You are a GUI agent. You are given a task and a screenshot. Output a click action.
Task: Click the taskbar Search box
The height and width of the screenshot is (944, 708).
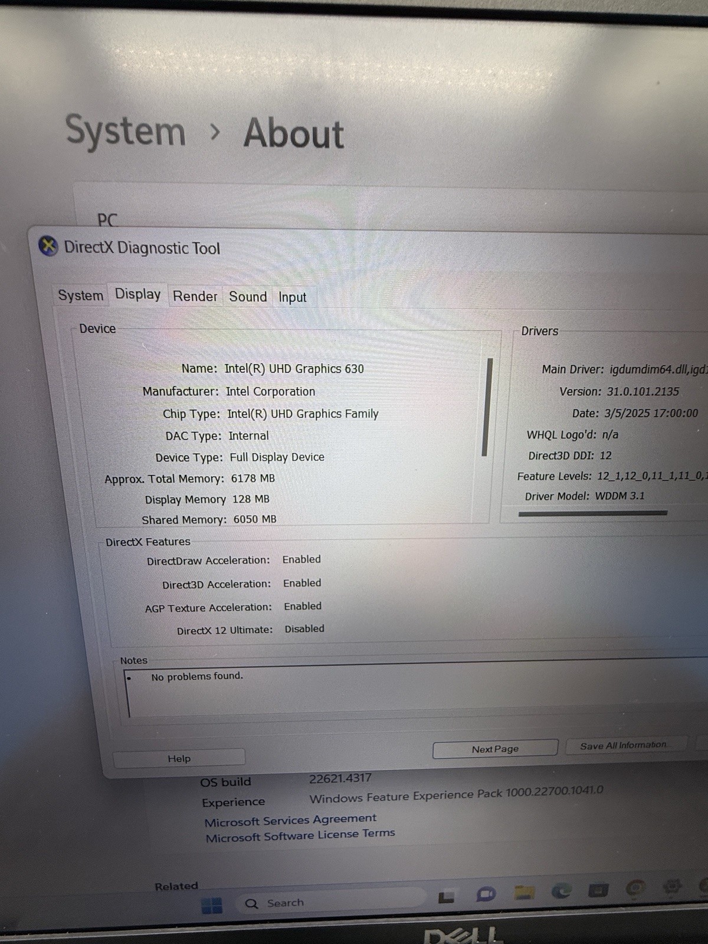pos(330,902)
